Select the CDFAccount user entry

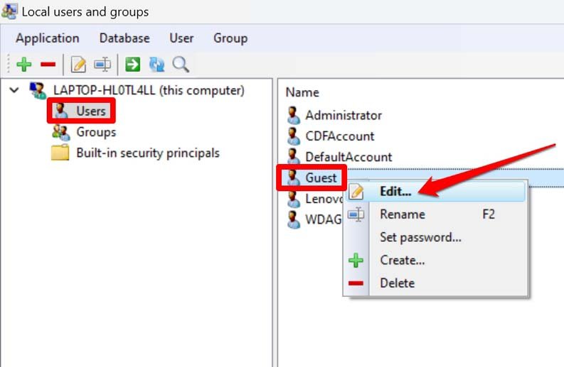coord(339,136)
